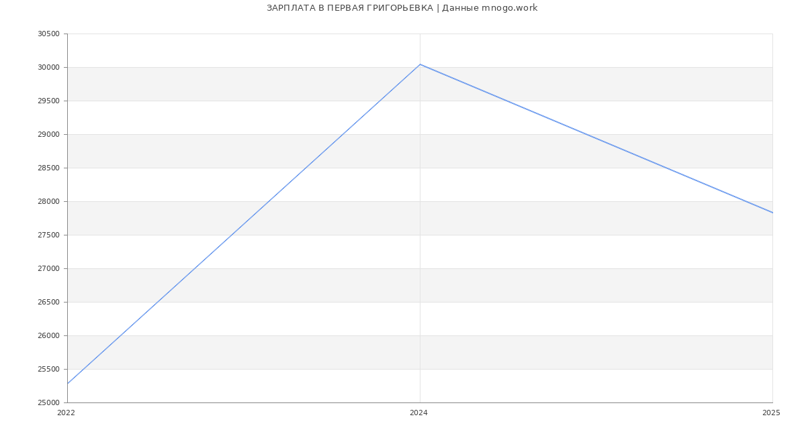806x436 pixels.
Task: Click the y-axis label 28500
Action: [48, 168]
